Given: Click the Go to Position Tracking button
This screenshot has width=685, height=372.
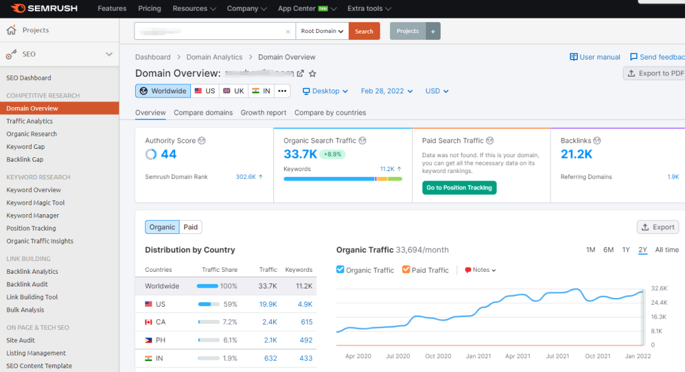Looking at the screenshot, I should [x=459, y=188].
